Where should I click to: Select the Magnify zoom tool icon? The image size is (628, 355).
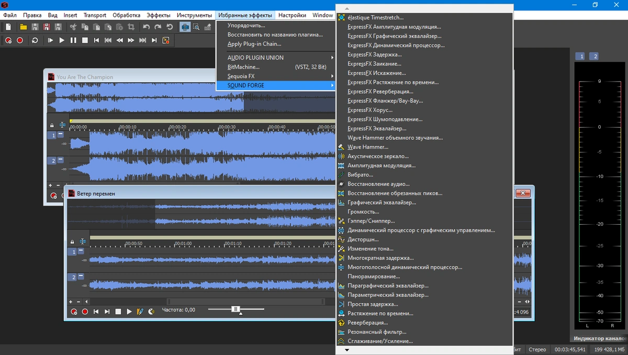tap(196, 27)
